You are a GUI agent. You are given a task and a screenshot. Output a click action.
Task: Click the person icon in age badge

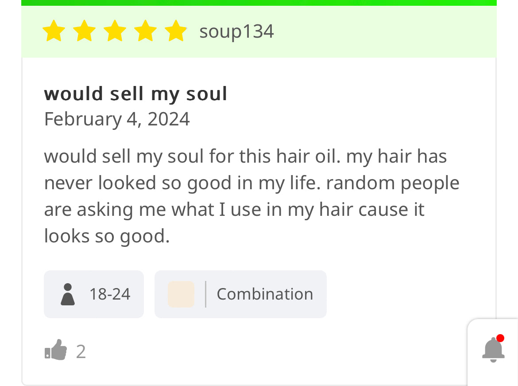tap(68, 294)
